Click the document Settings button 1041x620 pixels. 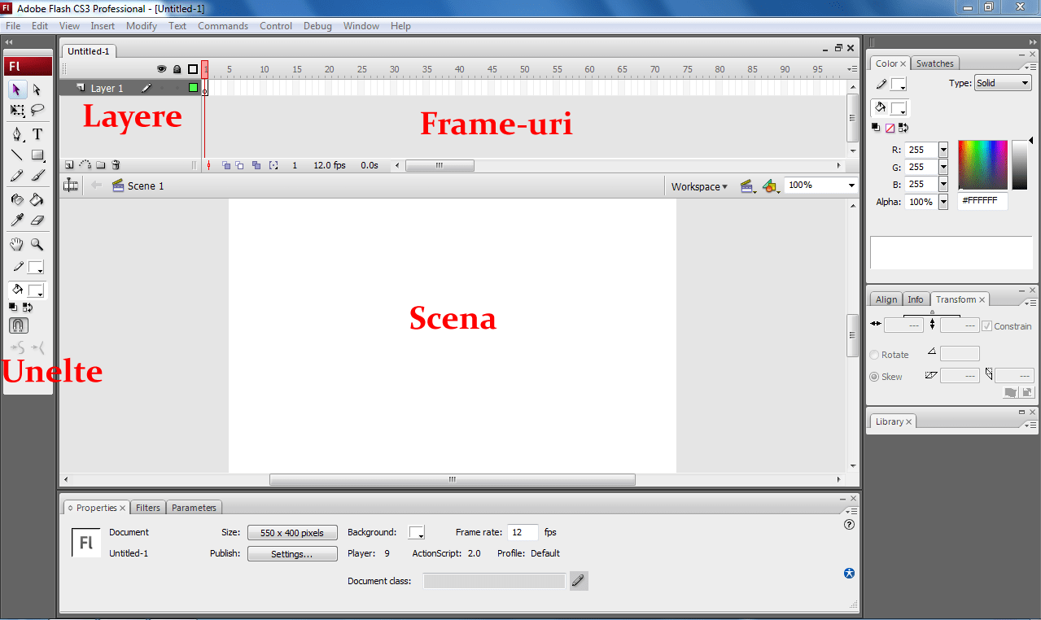point(292,553)
